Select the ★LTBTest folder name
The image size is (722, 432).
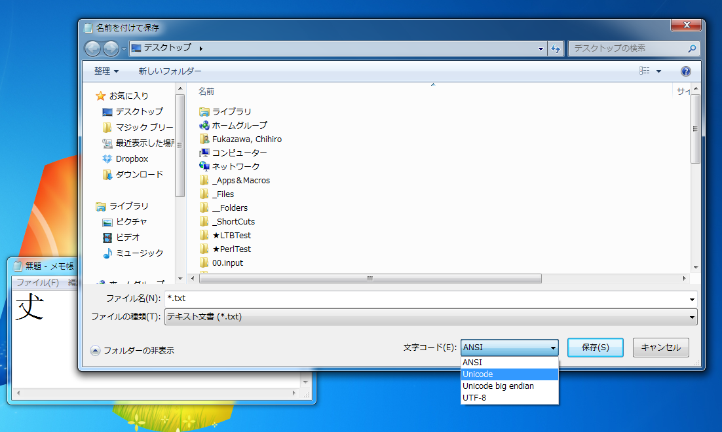tap(232, 236)
